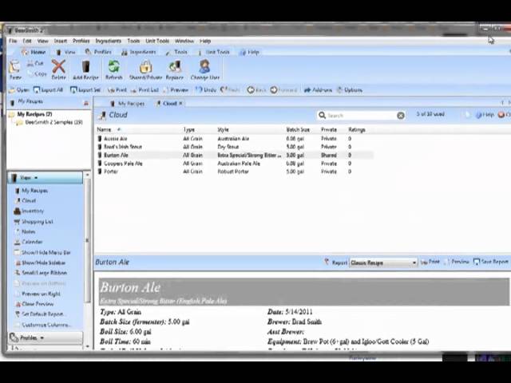Click the Shared/Private lock icon

point(145,69)
